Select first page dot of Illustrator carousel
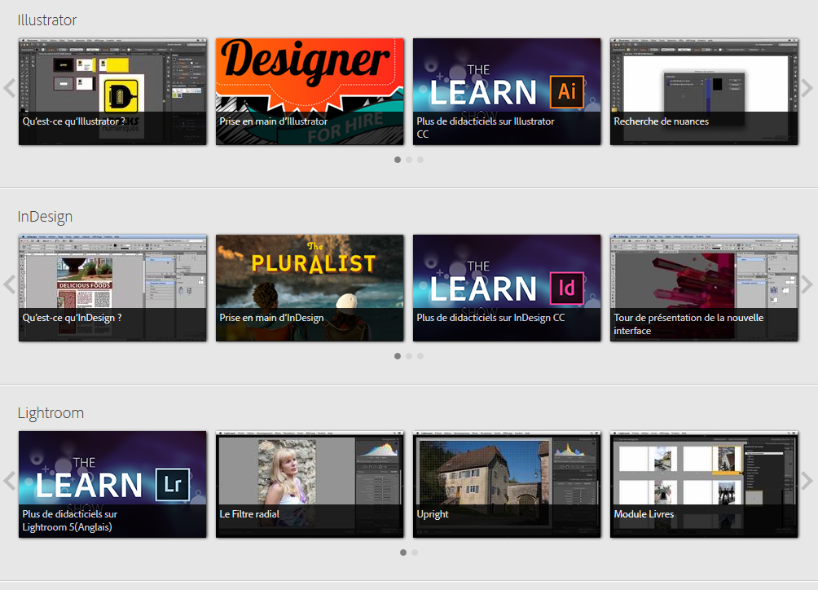This screenshot has width=818, height=590. (x=398, y=160)
